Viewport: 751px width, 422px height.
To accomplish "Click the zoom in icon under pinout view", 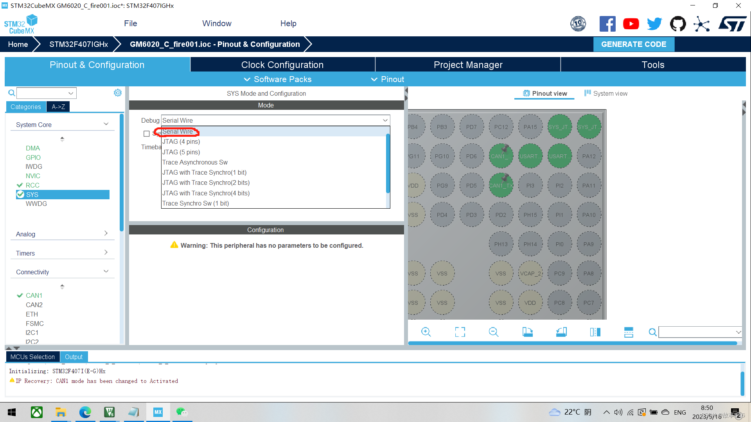I will (426, 332).
